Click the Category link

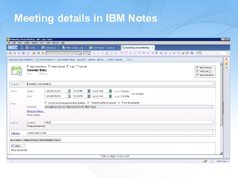(16, 133)
